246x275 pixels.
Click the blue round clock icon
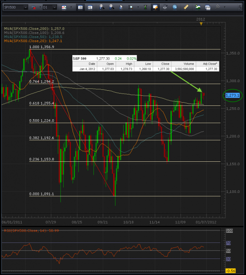click(x=175, y=7)
